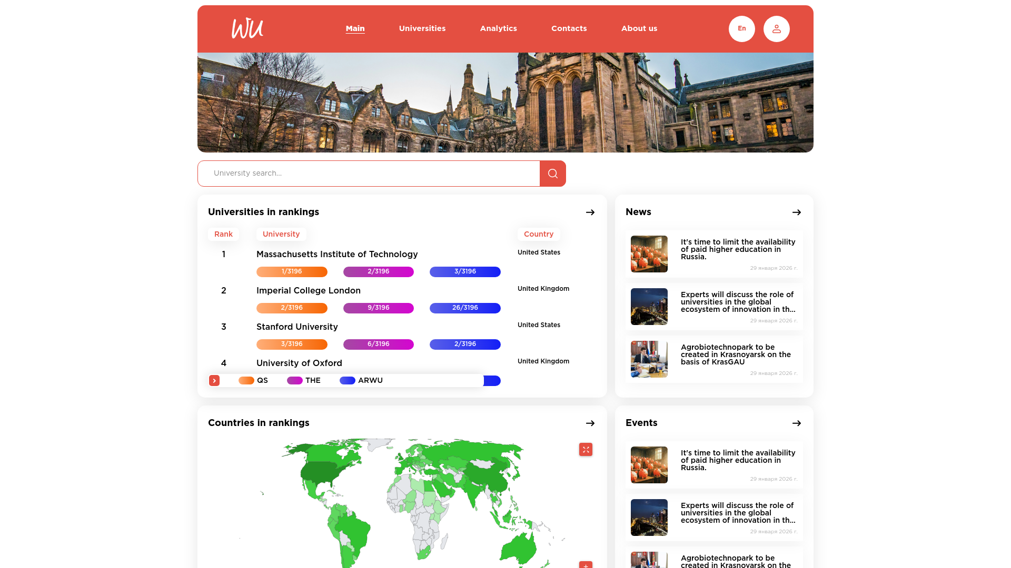
Task: Open Countries in rankings arrow
Action: (x=590, y=423)
